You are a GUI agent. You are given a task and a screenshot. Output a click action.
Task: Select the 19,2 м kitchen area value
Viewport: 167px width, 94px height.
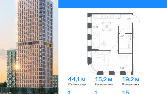coord(131,79)
